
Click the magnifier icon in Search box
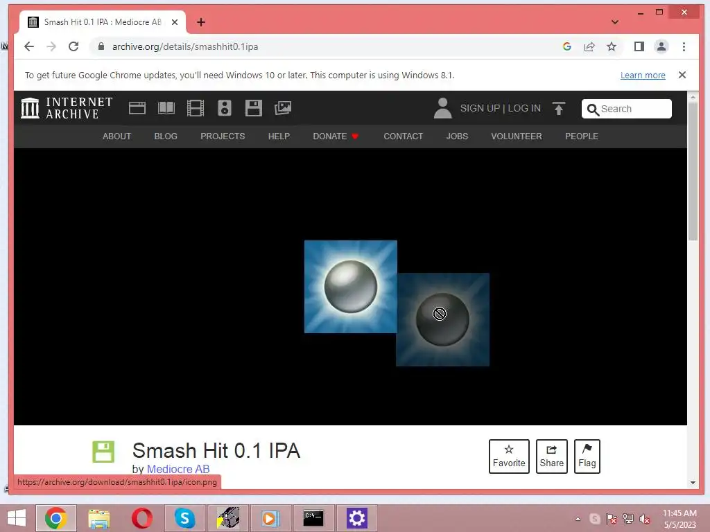pos(593,109)
